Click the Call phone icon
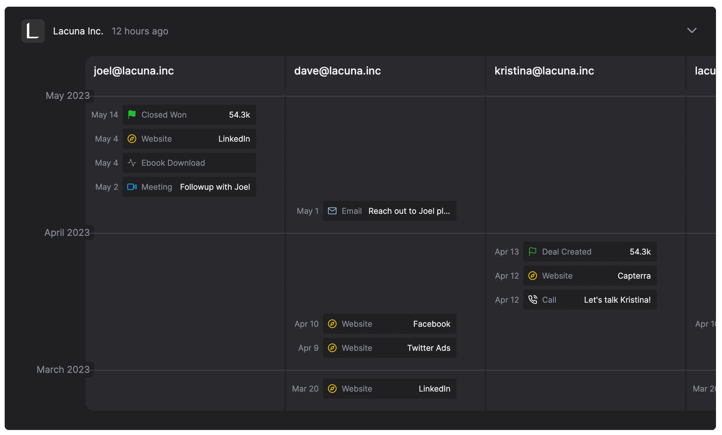722x435 pixels. (533, 300)
